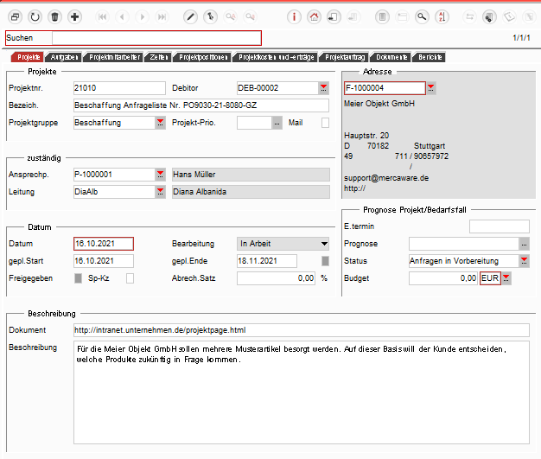The image size is (541, 459).
Task: Click the A-Z sort icon
Action: tap(442, 16)
